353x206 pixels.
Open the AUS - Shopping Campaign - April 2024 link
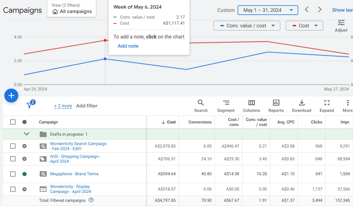coord(75,159)
